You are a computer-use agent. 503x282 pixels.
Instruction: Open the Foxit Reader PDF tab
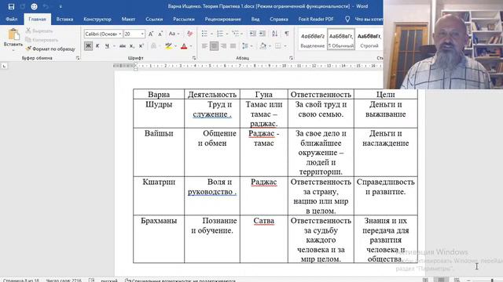tap(316, 19)
